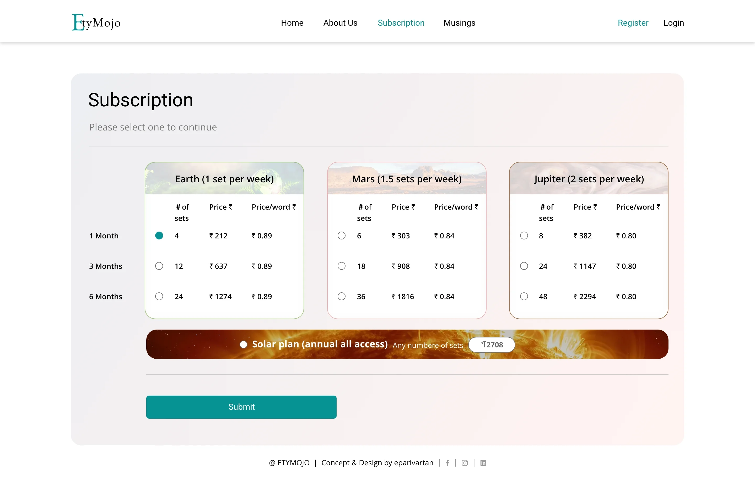Viewport: 755px width, 481px height.
Task: Click the Jupiter (2 sets per week) header
Action: click(x=589, y=179)
